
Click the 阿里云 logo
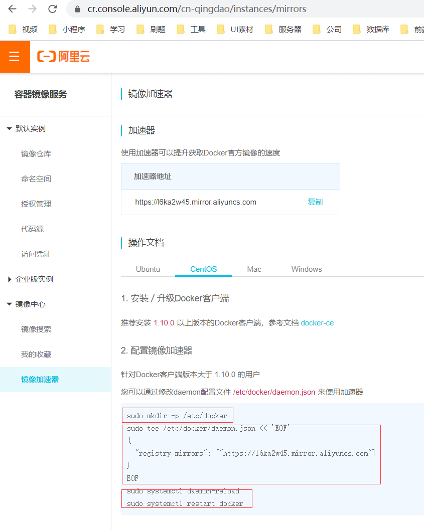pos(63,57)
